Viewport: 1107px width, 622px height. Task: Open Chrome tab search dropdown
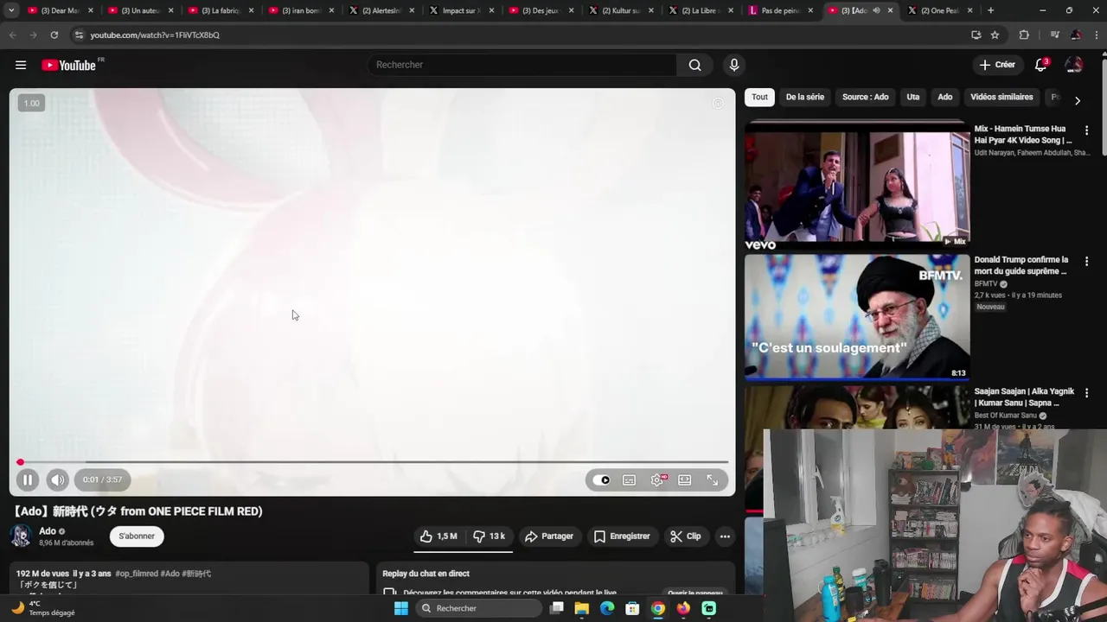click(x=11, y=10)
